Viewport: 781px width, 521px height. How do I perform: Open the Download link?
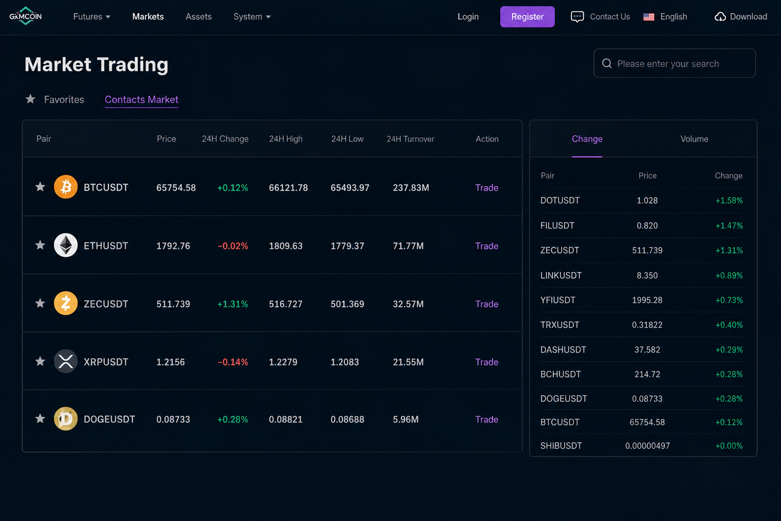point(748,17)
